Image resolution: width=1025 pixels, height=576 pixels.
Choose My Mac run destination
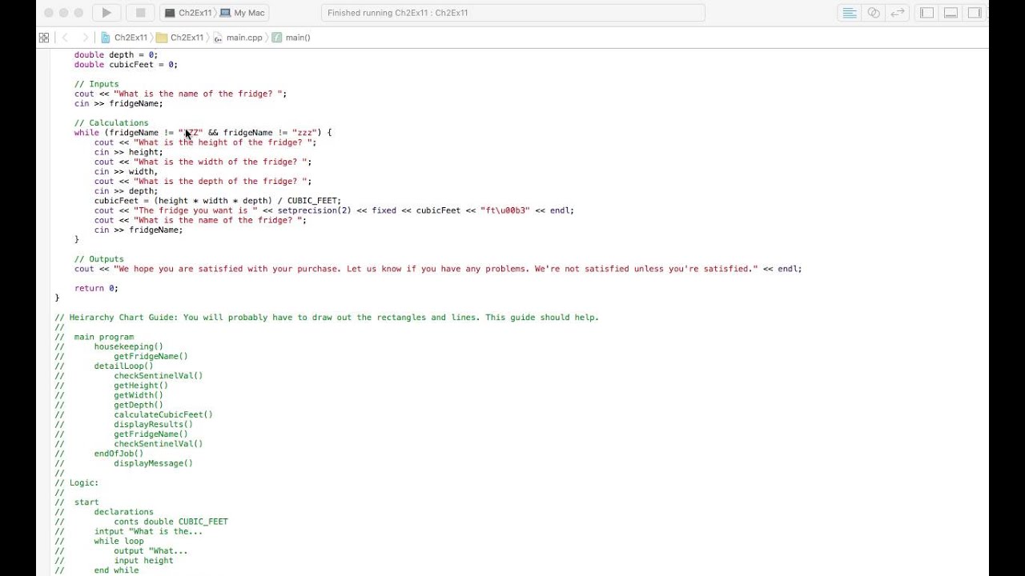tap(243, 13)
